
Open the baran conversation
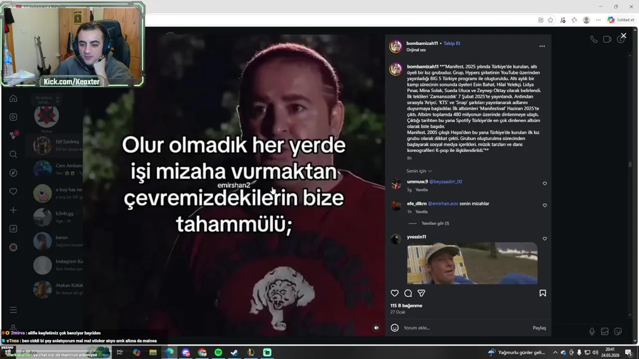click(x=54, y=241)
